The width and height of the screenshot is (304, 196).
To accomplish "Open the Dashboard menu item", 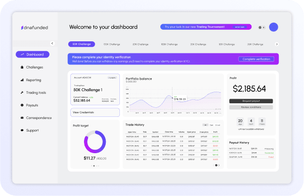I will (x=32, y=54).
